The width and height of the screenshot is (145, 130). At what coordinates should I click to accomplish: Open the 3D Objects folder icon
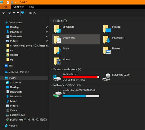point(58,29)
